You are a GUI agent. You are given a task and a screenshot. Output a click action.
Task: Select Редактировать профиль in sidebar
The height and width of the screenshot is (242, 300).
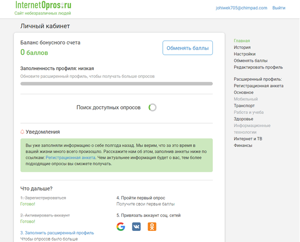[258, 67]
